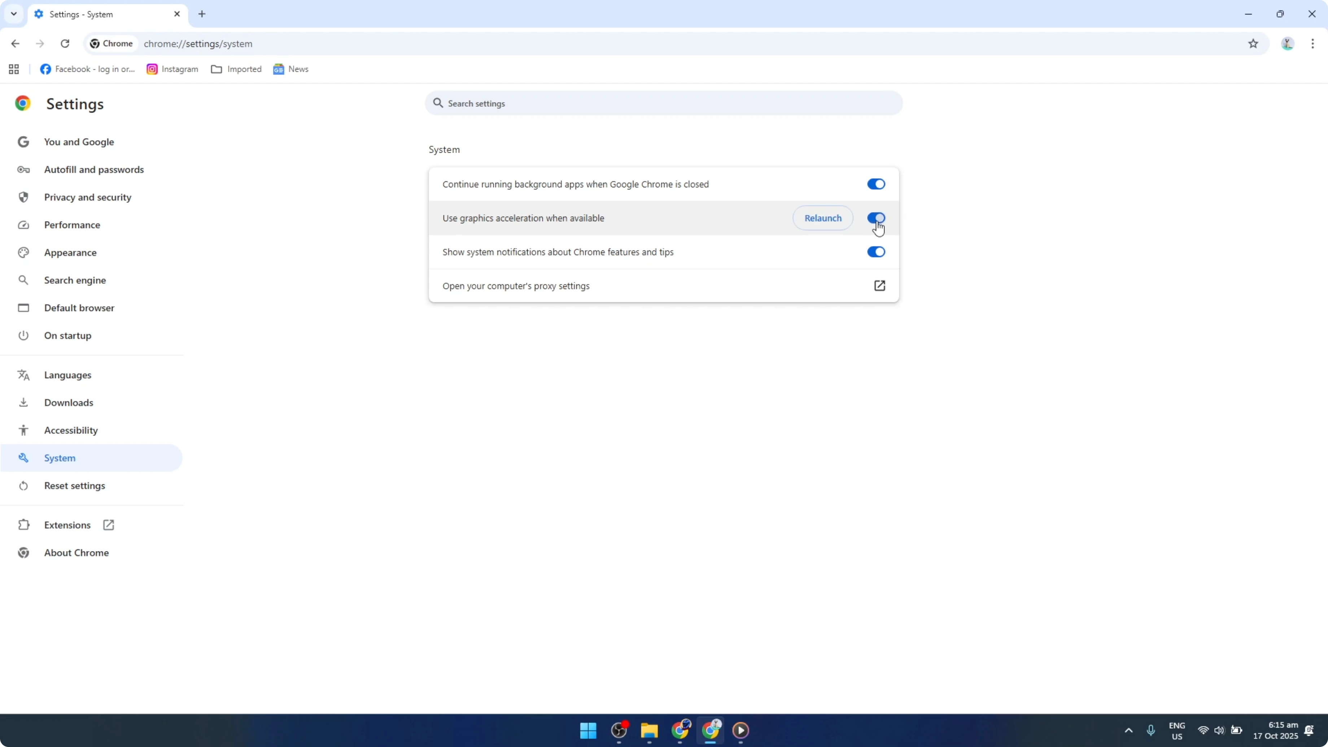Viewport: 1328px width, 747px height.
Task: Click the Search settings field
Action: [x=663, y=103]
